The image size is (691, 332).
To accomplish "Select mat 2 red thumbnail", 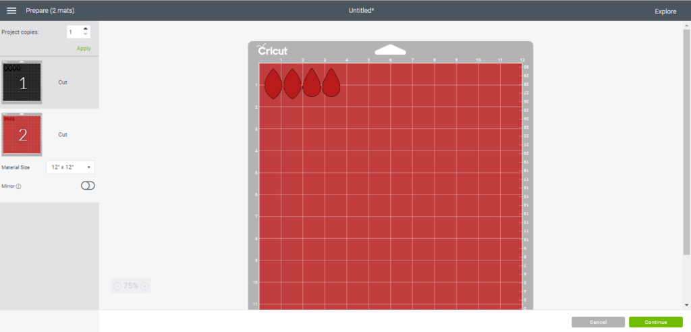I will point(22,134).
